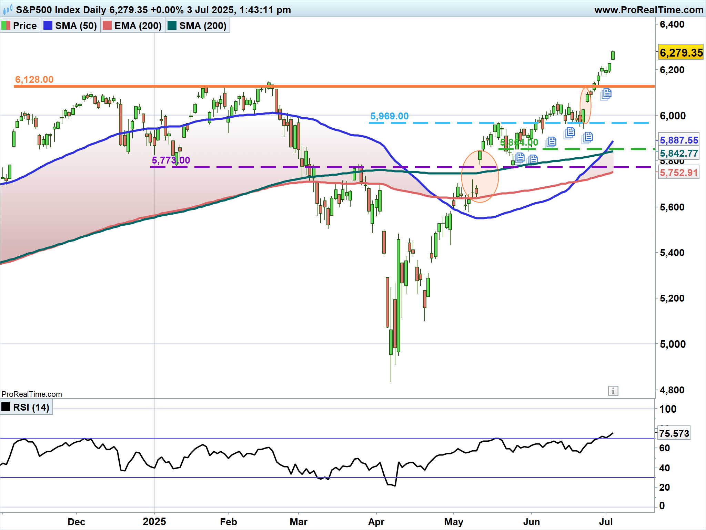Viewport: 706px width, 530px height.
Task: Click the May label on time axis
Action: point(454,522)
